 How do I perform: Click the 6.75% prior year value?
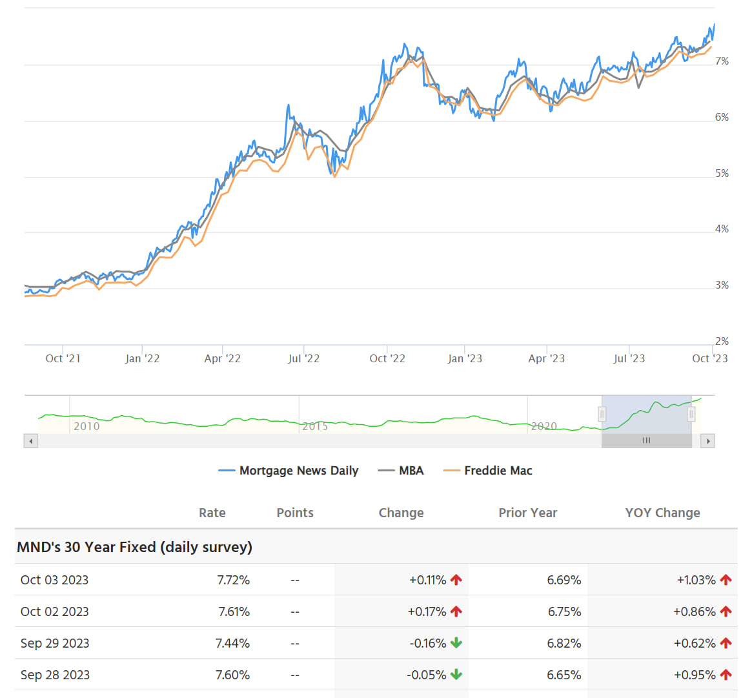(x=564, y=611)
